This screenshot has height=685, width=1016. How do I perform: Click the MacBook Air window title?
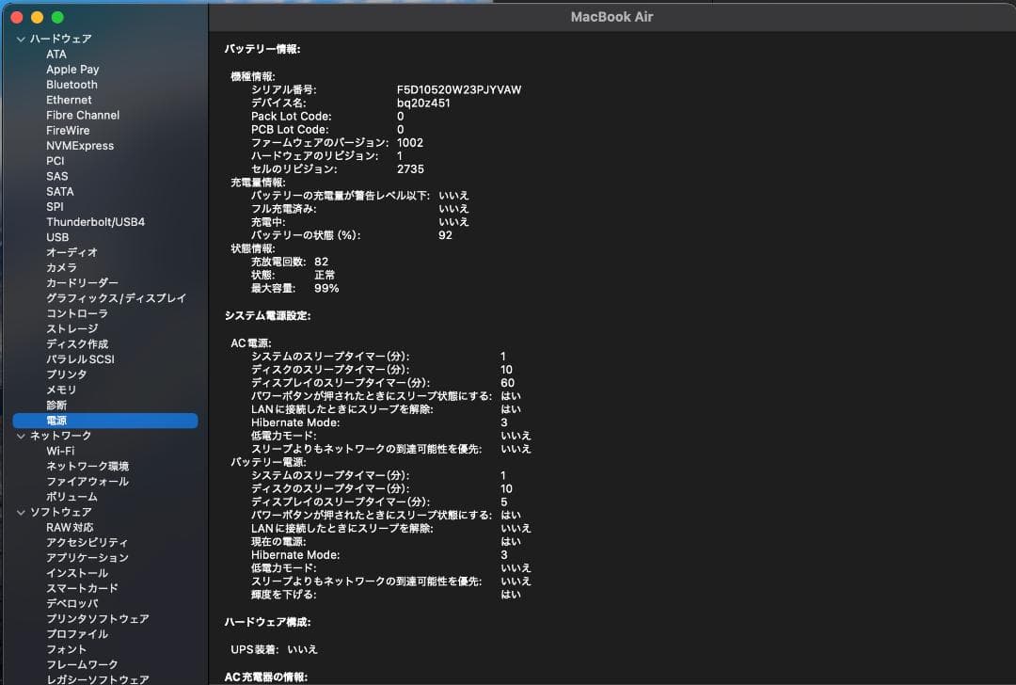[x=611, y=18]
